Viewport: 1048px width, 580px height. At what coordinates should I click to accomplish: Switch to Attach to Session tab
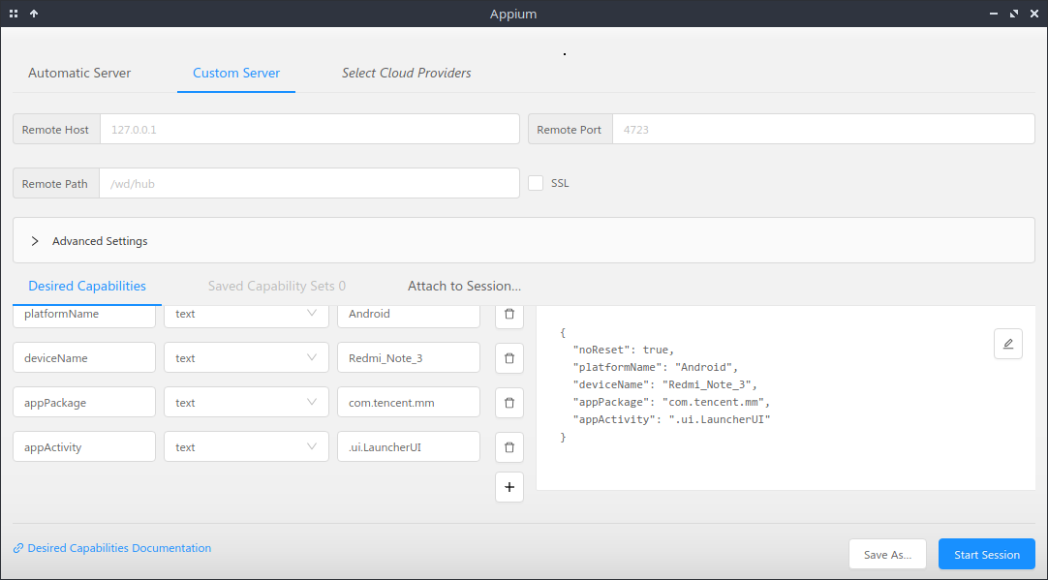coord(465,286)
